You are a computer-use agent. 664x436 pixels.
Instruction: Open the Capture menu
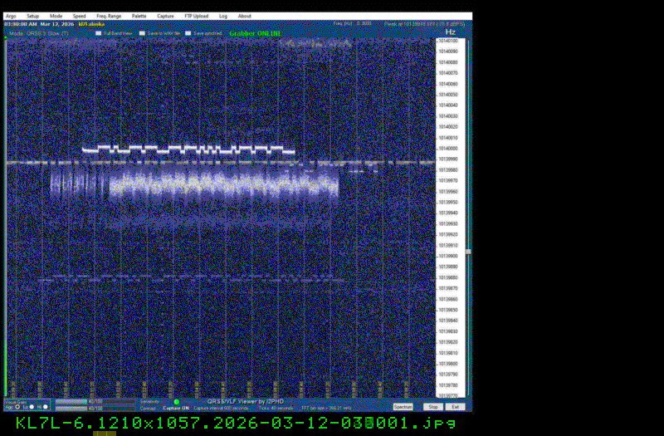coord(165,16)
